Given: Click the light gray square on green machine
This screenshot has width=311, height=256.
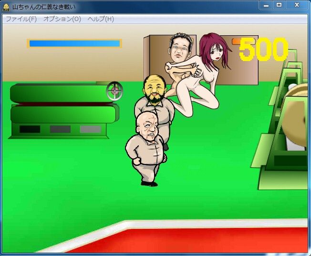Looking at the screenshot, I should [91, 129].
